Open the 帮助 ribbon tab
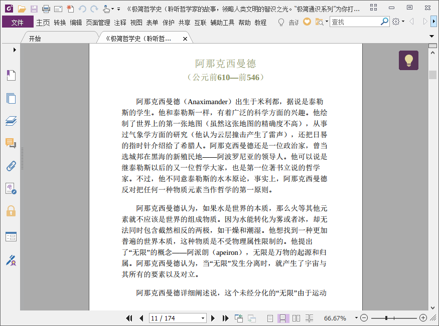Viewport: 439px width, 326px height. [x=244, y=23]
